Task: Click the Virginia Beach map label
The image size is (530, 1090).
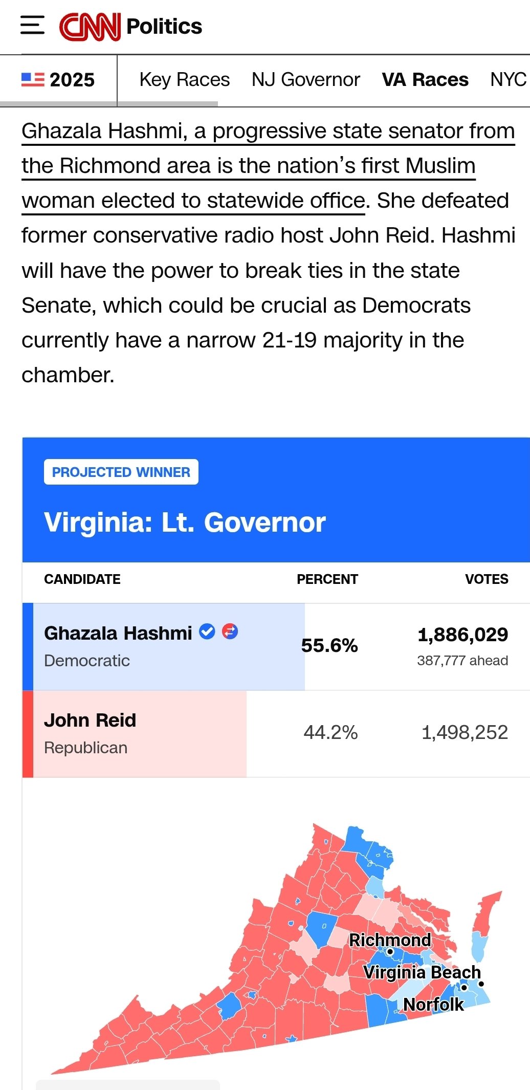Action: 422,972
